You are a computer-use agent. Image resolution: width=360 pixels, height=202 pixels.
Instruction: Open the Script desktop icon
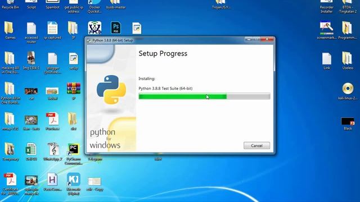click(31, 4)
